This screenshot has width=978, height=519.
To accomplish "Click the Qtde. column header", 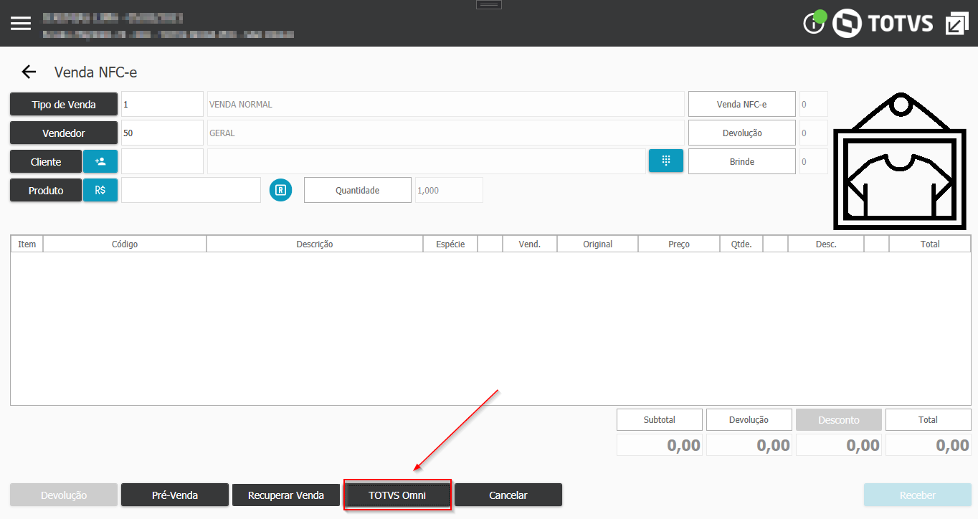I will [x=741, y=244].
